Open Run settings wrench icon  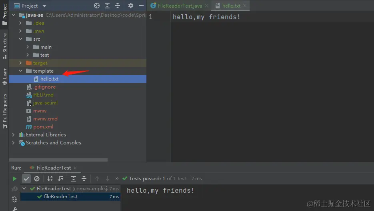coord(14,209)
